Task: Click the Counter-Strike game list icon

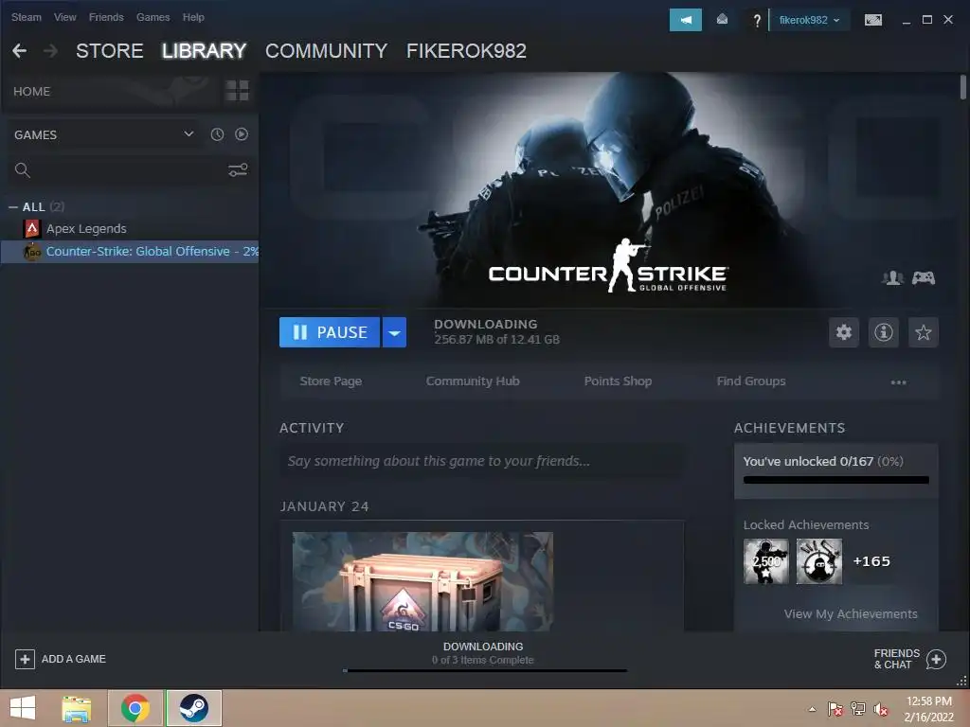Action: [x=32, y=252]
